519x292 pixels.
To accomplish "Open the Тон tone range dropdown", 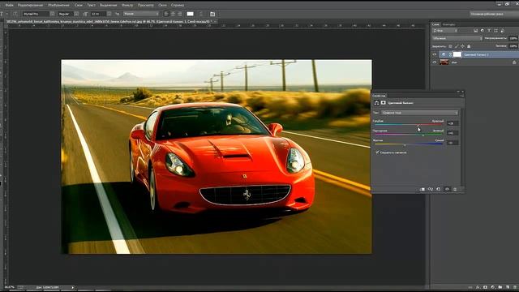I will pos(420,113).
